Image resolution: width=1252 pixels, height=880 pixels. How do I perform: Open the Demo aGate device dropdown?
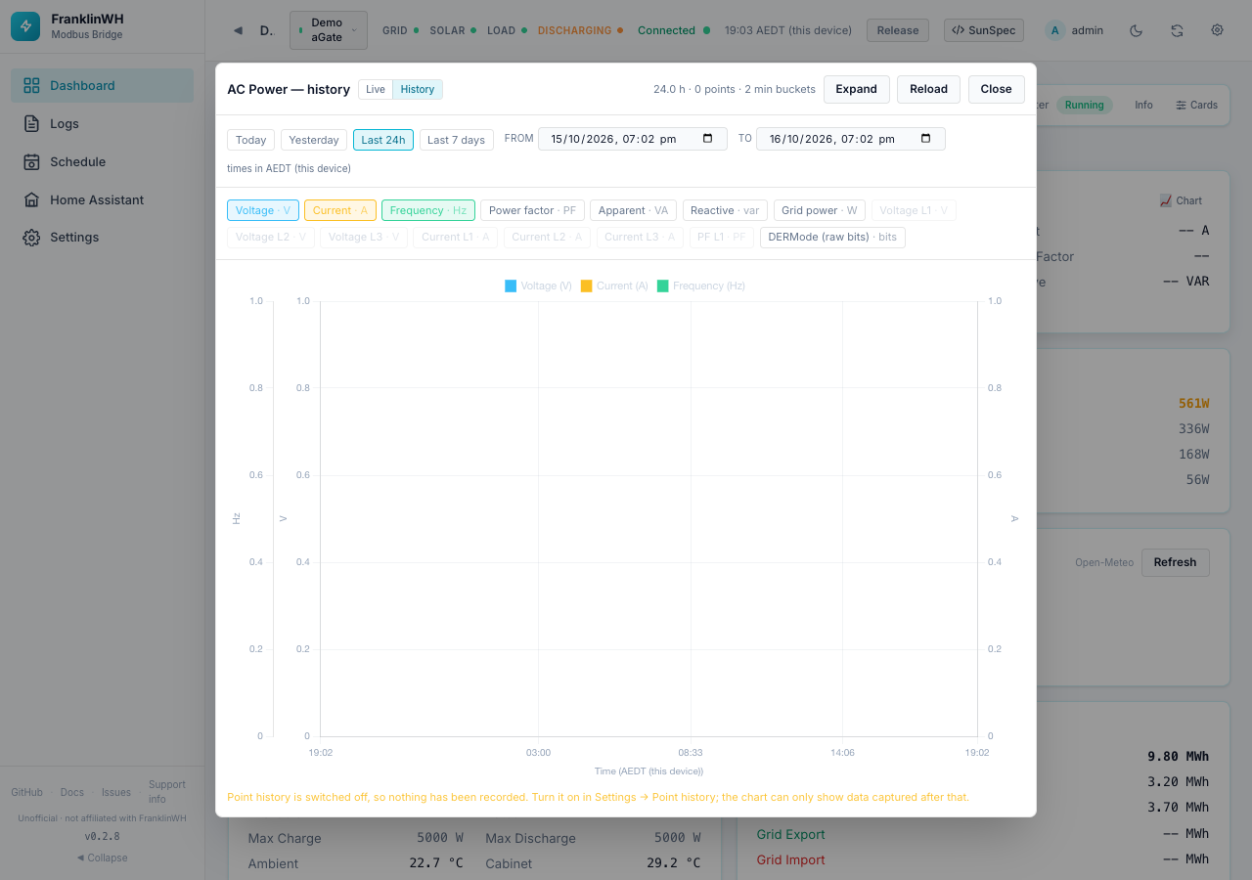coord(329,30)
